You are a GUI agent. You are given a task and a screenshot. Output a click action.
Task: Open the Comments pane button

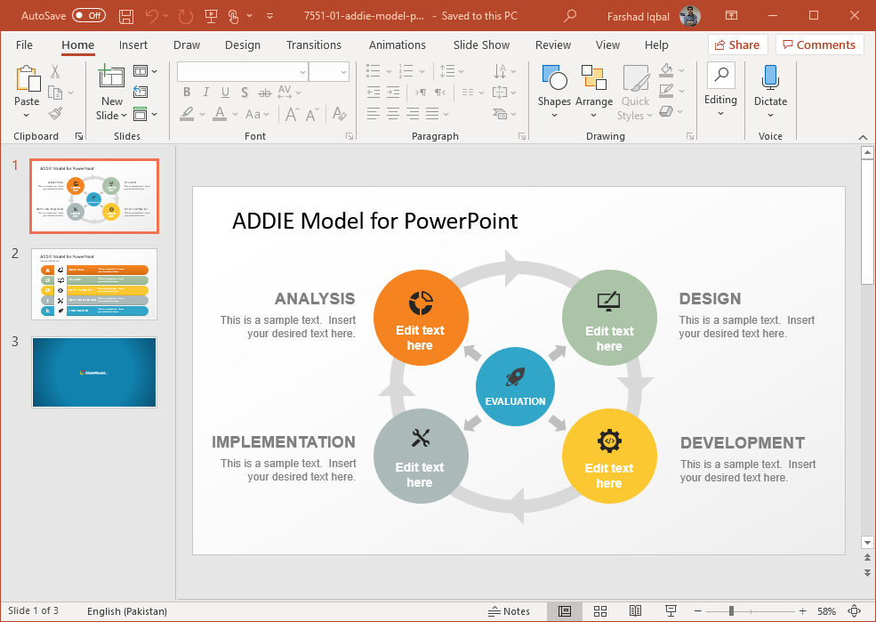818,44
